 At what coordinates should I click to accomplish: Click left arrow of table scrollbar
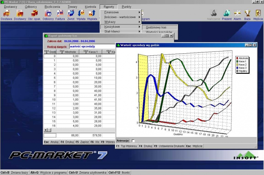point(46,130)
